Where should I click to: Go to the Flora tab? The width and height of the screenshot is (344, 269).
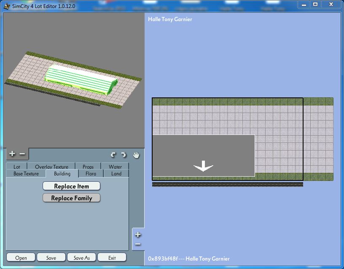click(91, 174)
